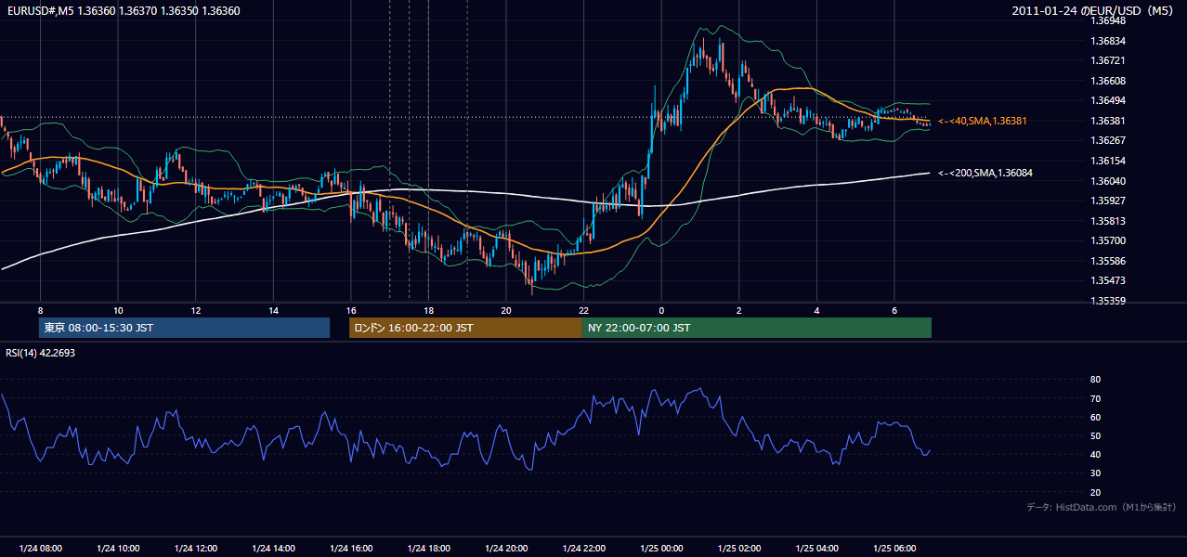Open the HistData.com data source credit

click(x=1102, y=507)
